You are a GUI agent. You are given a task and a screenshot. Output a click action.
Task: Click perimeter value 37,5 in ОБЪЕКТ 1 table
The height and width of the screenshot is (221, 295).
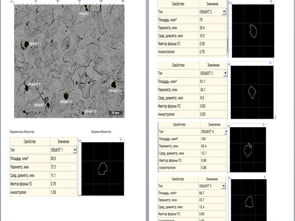[53, 167]
